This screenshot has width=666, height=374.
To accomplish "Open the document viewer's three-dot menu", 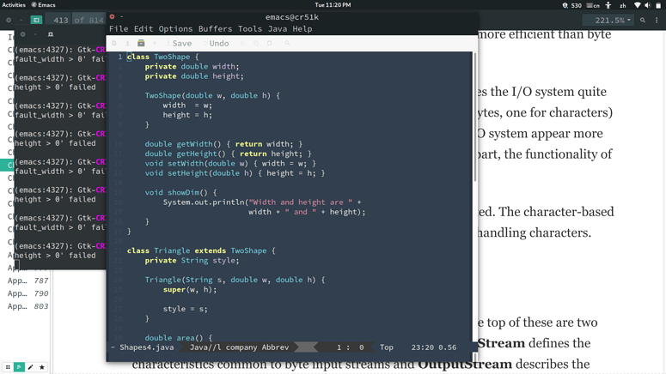I will click(657, 20).
